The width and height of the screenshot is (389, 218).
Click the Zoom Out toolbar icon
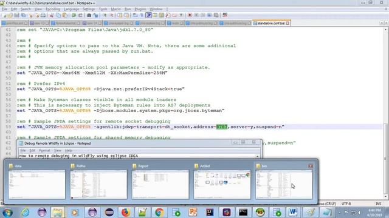112,15
